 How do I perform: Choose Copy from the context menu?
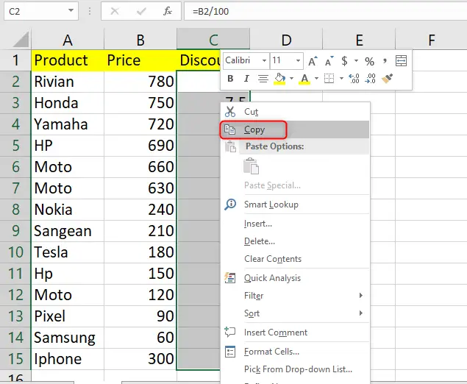pyautogui.click(x=296, y=129)
